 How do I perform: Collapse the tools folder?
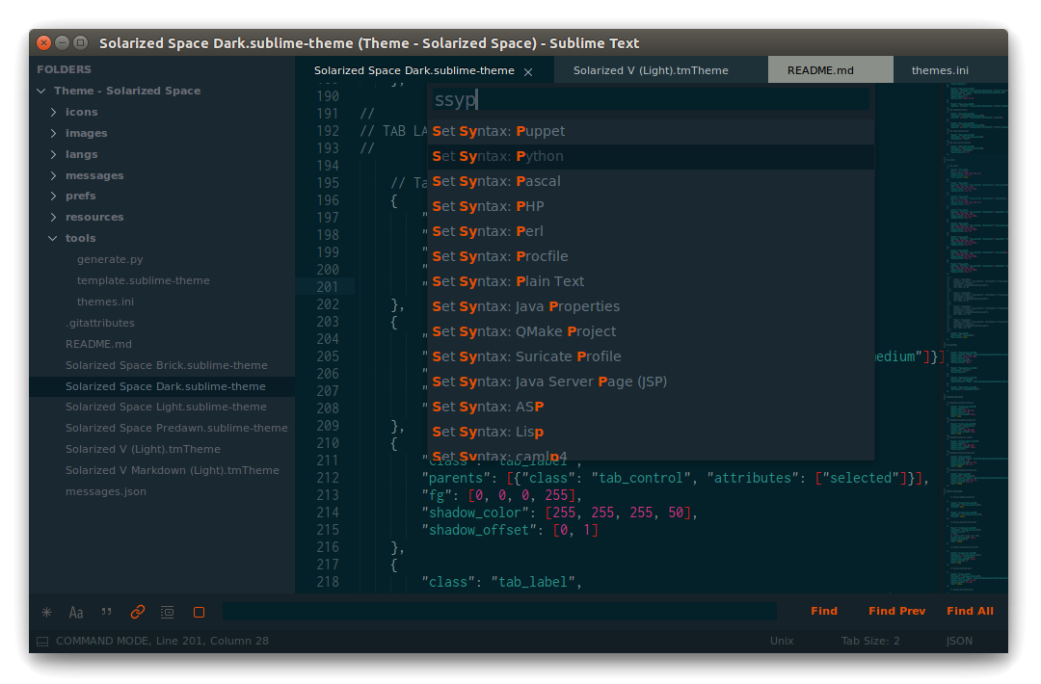(53, 238)
